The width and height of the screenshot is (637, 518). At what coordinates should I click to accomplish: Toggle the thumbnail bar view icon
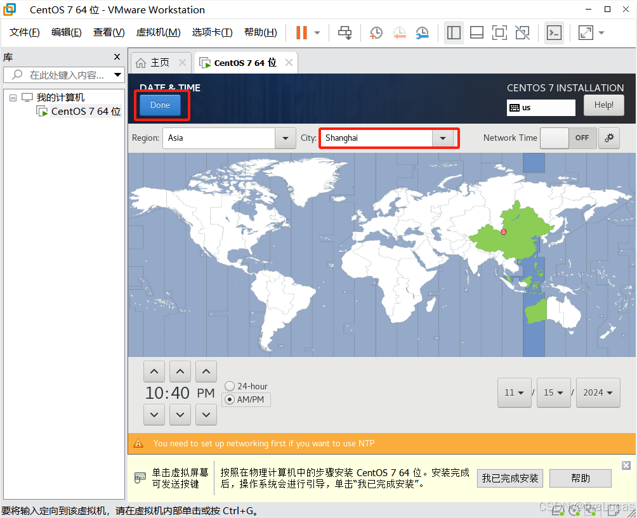click(x=476, y=32)
